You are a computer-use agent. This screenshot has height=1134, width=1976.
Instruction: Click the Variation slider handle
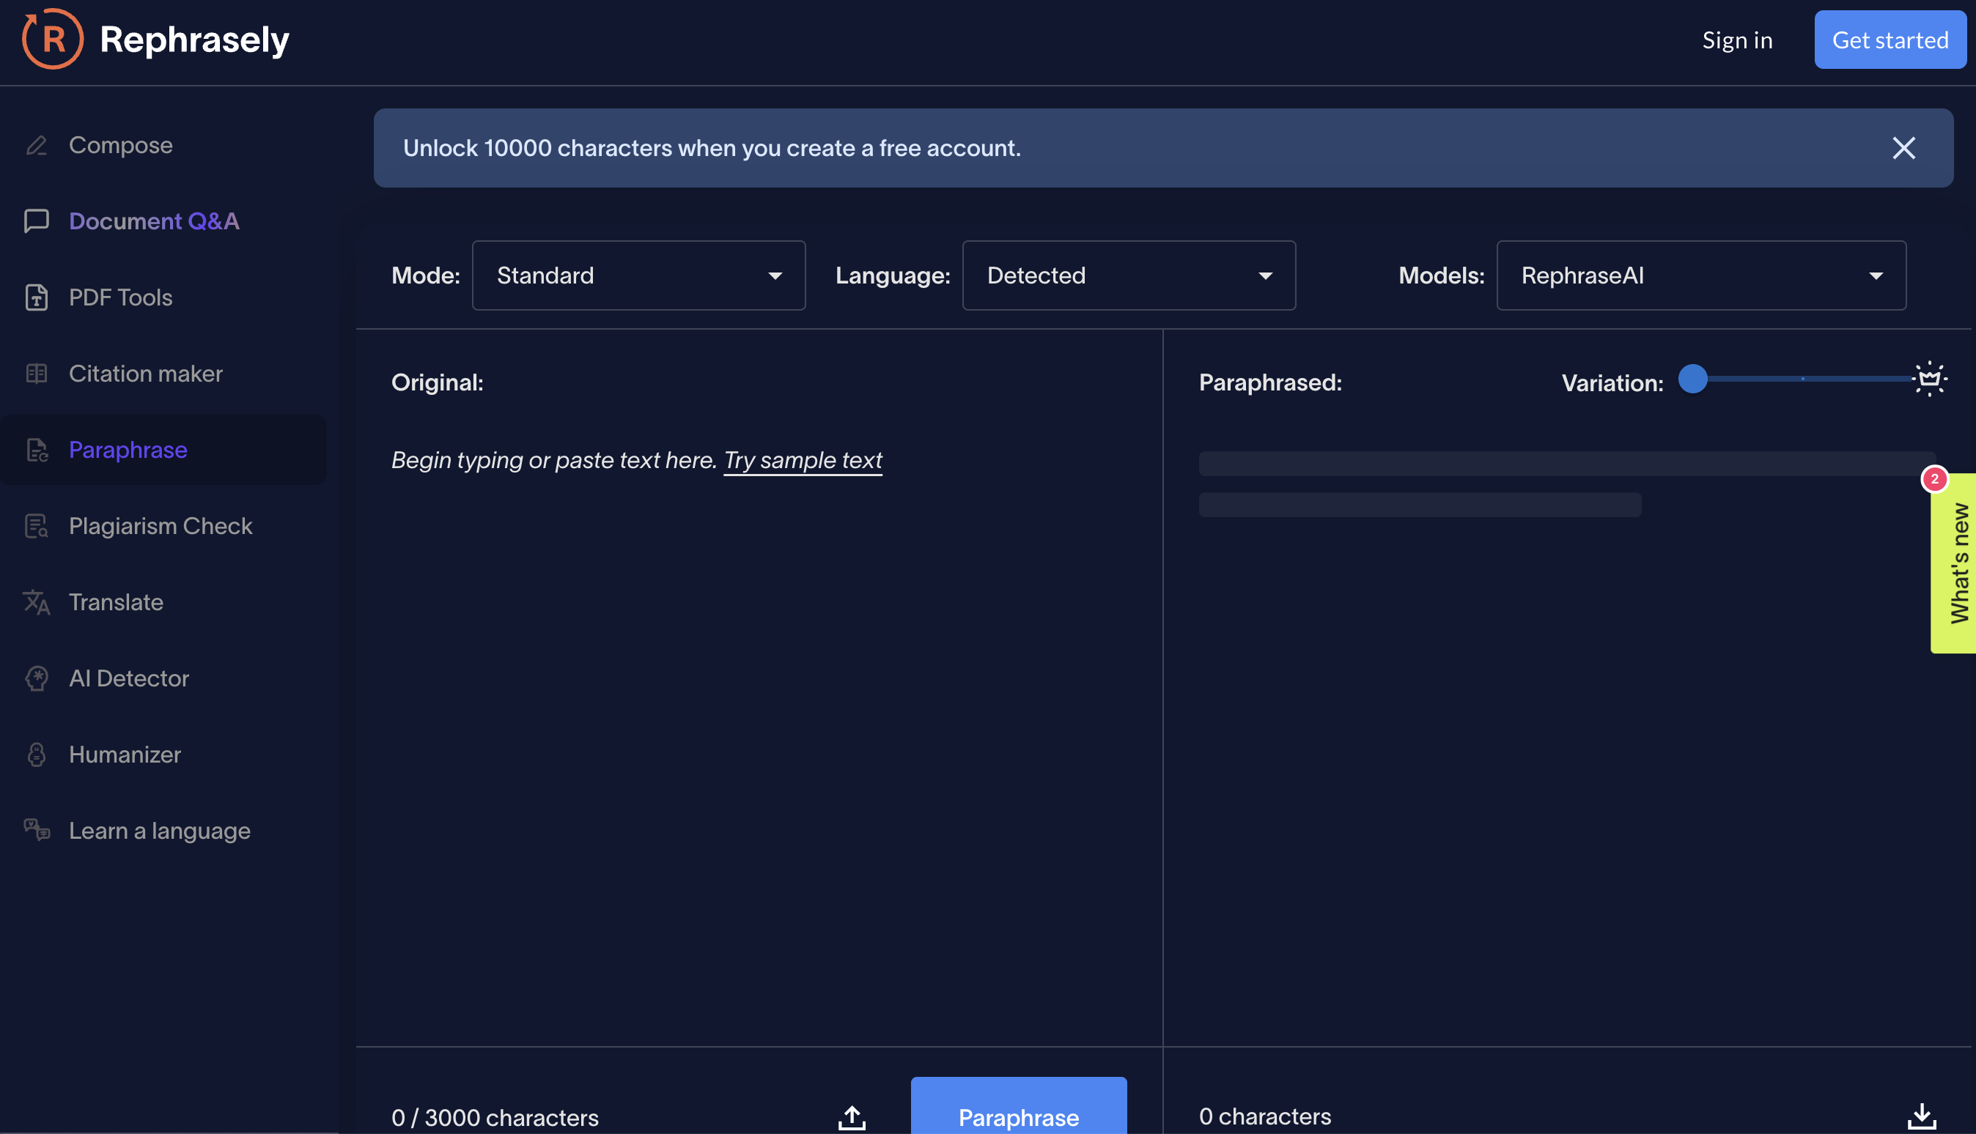pyautogui.click(x=1692, y=379)
